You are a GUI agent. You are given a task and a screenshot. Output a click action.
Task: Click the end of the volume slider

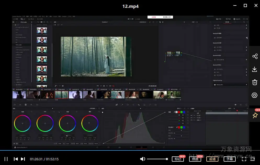pyautogui.click(x=167, y=159)
